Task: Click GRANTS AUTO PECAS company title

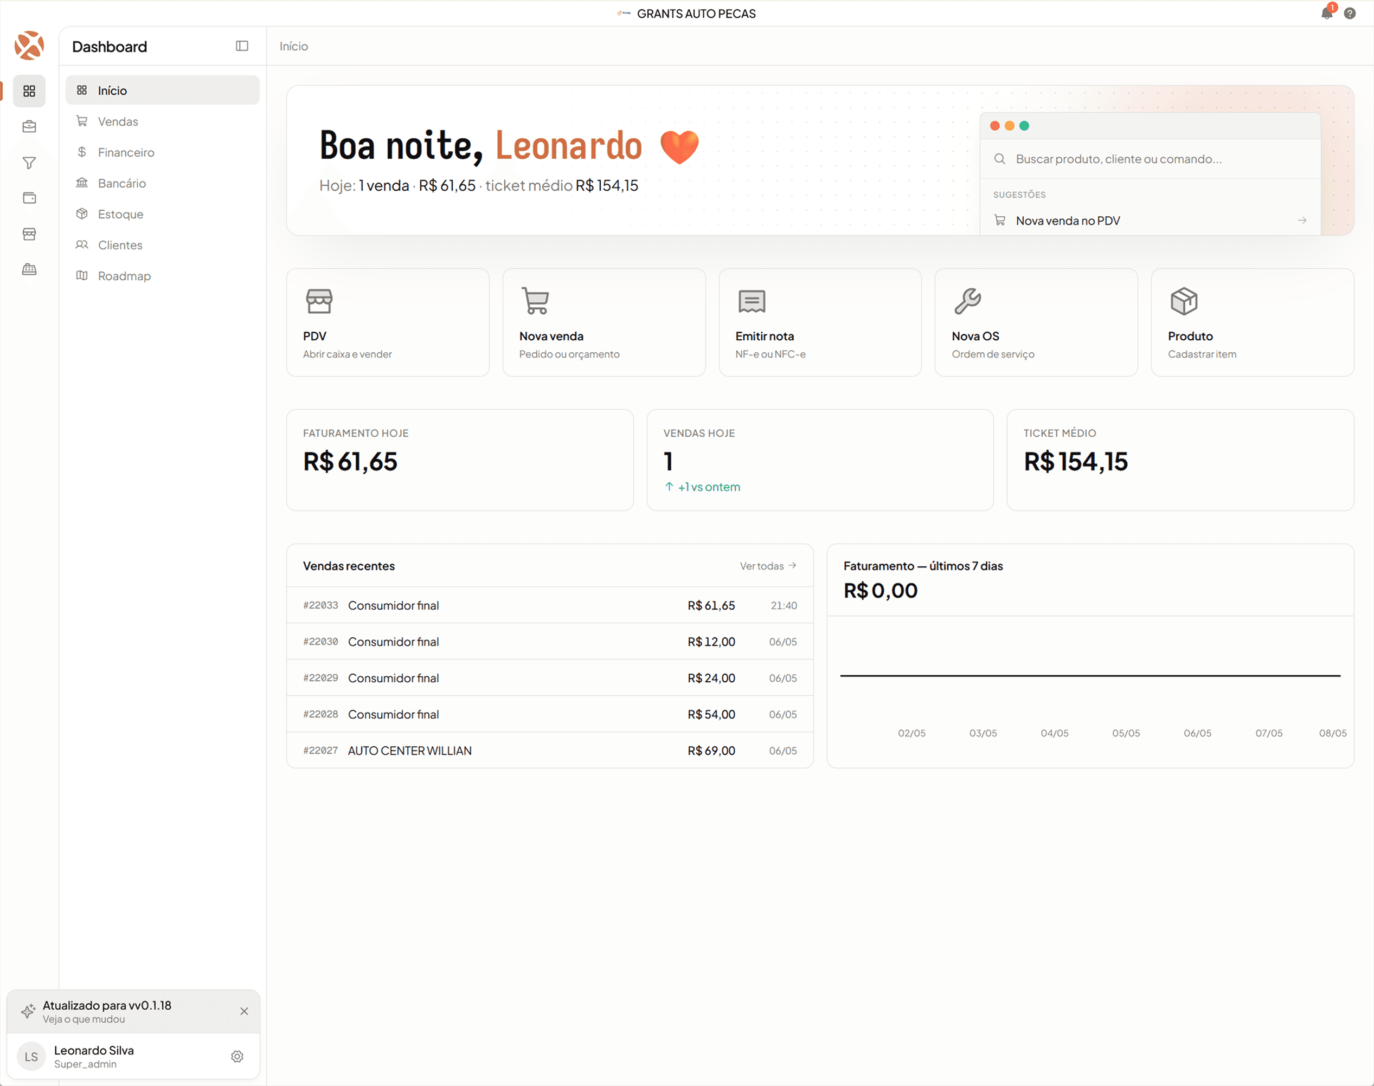Action: coord(696,14)
